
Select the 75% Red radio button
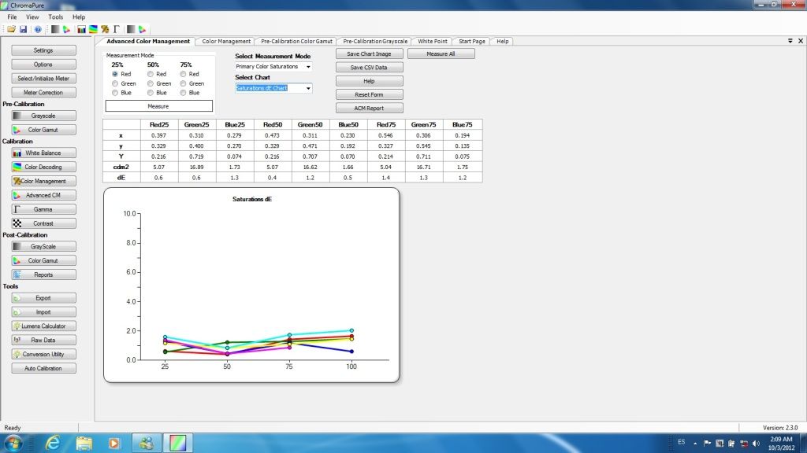click(x=183, y=74)
